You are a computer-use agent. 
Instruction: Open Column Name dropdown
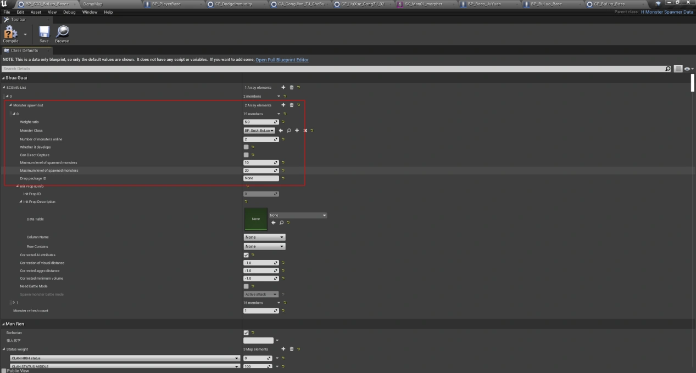[265, 237]
